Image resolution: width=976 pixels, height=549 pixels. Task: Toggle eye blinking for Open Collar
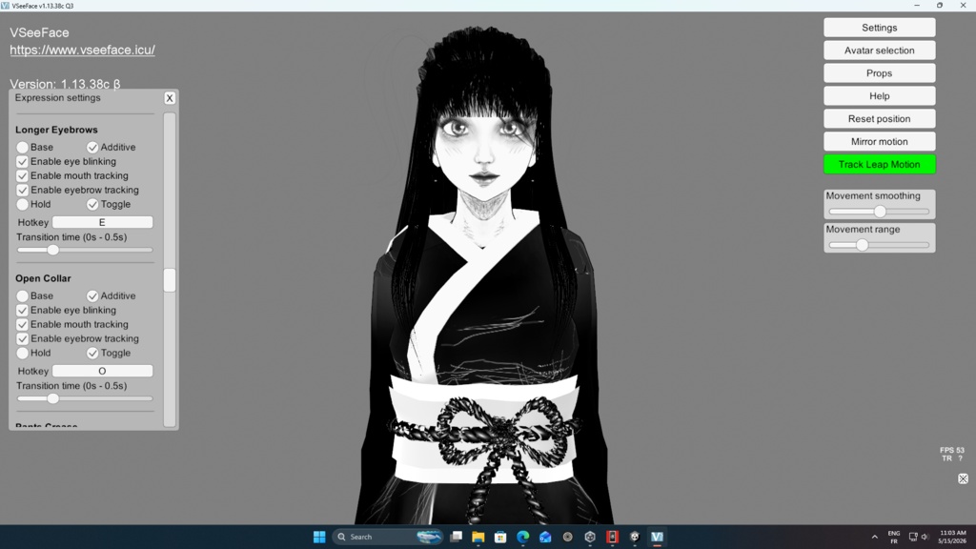[23, 310]
